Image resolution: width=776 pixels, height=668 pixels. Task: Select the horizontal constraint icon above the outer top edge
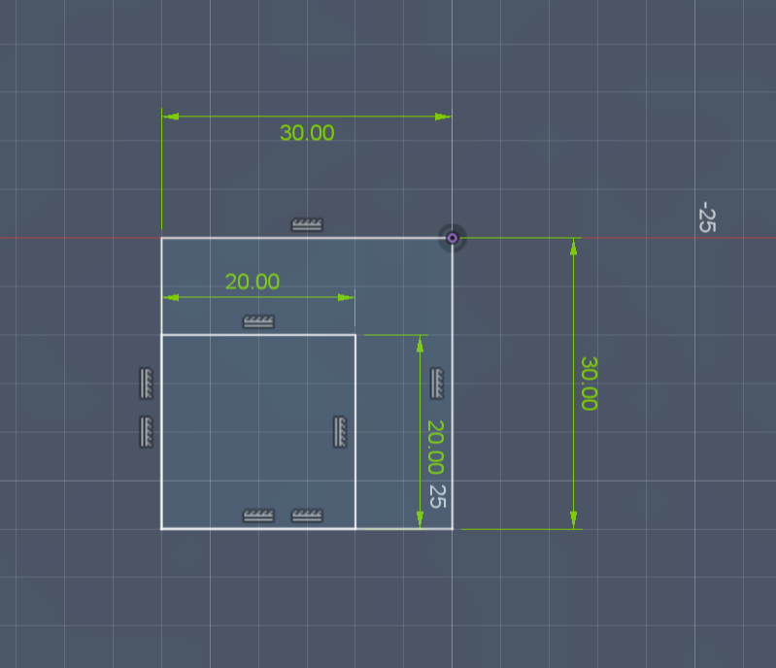307,224
